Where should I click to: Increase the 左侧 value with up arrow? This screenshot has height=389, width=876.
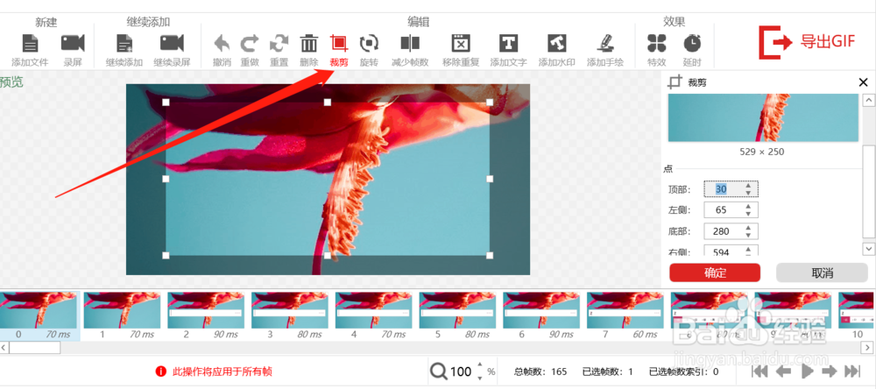pos(749,207)
